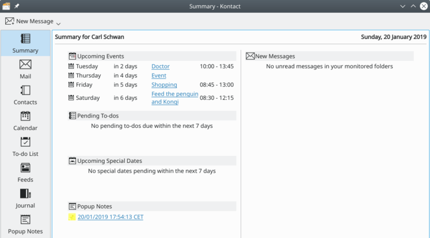Open the Doctor event link

[x=161, y=66]
